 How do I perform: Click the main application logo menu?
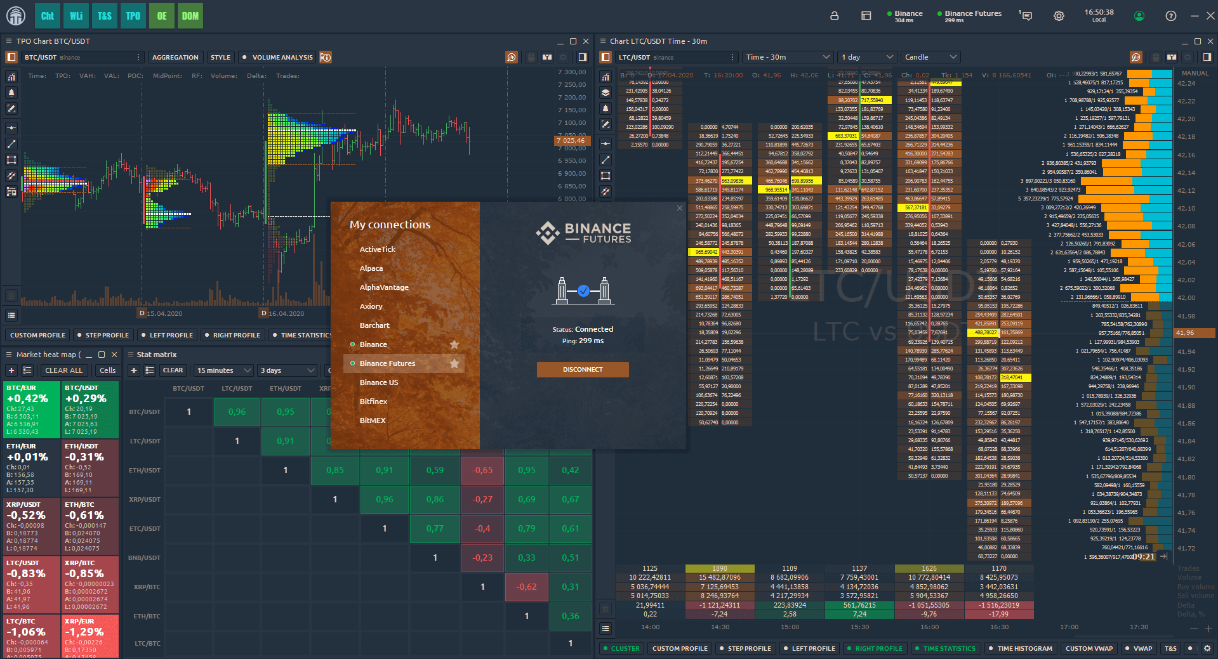click(x=16, y=16)
